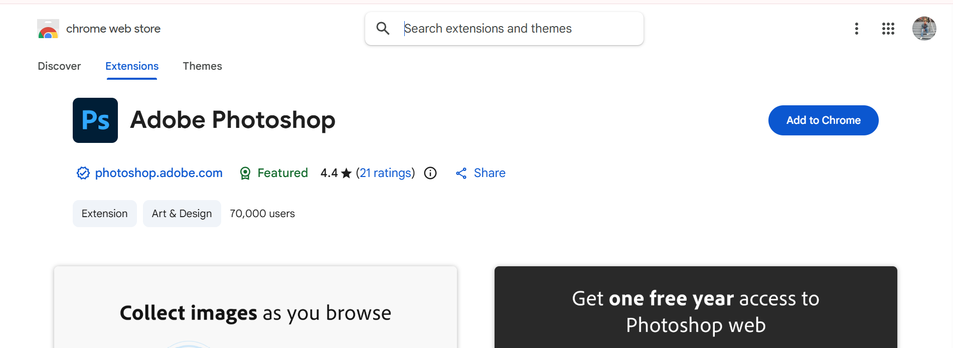Viewport: 953px width, 348px height.
Task: Open the three-dot more options menu
Action: (857, 29)
